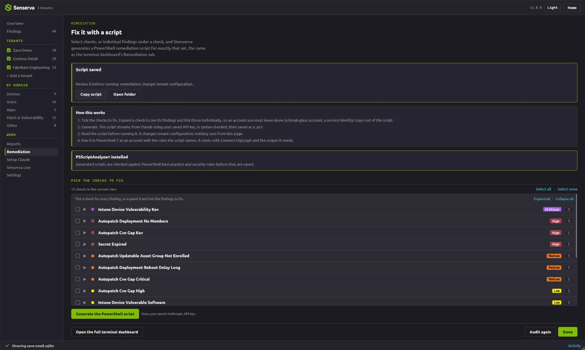Click the findings count on Autopatch Updatable Asset Group row
Viewport: 585px width, 350px height.
(569, 256)
